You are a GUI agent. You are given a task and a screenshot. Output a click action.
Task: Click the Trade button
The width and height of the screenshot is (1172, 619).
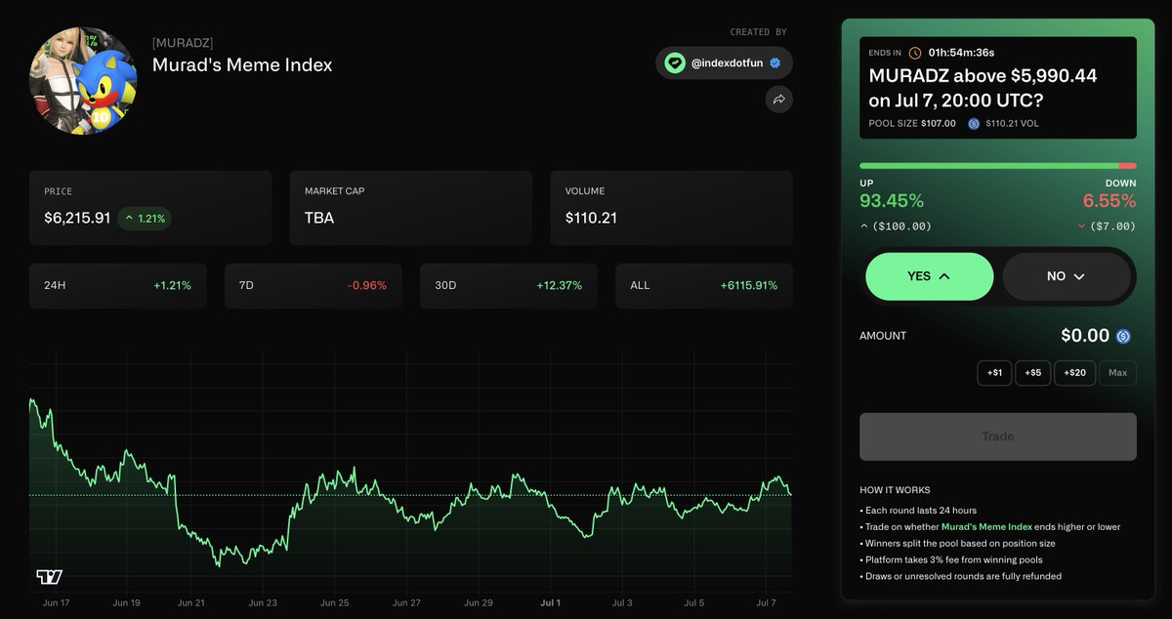tap(998, 436)
